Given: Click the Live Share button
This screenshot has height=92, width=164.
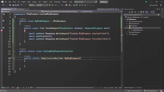Looking at the screenshot, I should point(153,5).
